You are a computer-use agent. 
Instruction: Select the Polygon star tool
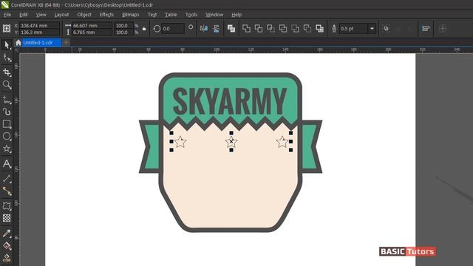(7, 149)
